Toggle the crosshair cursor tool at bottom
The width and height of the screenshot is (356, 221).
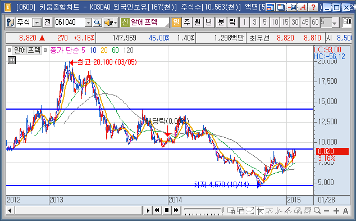260,210
